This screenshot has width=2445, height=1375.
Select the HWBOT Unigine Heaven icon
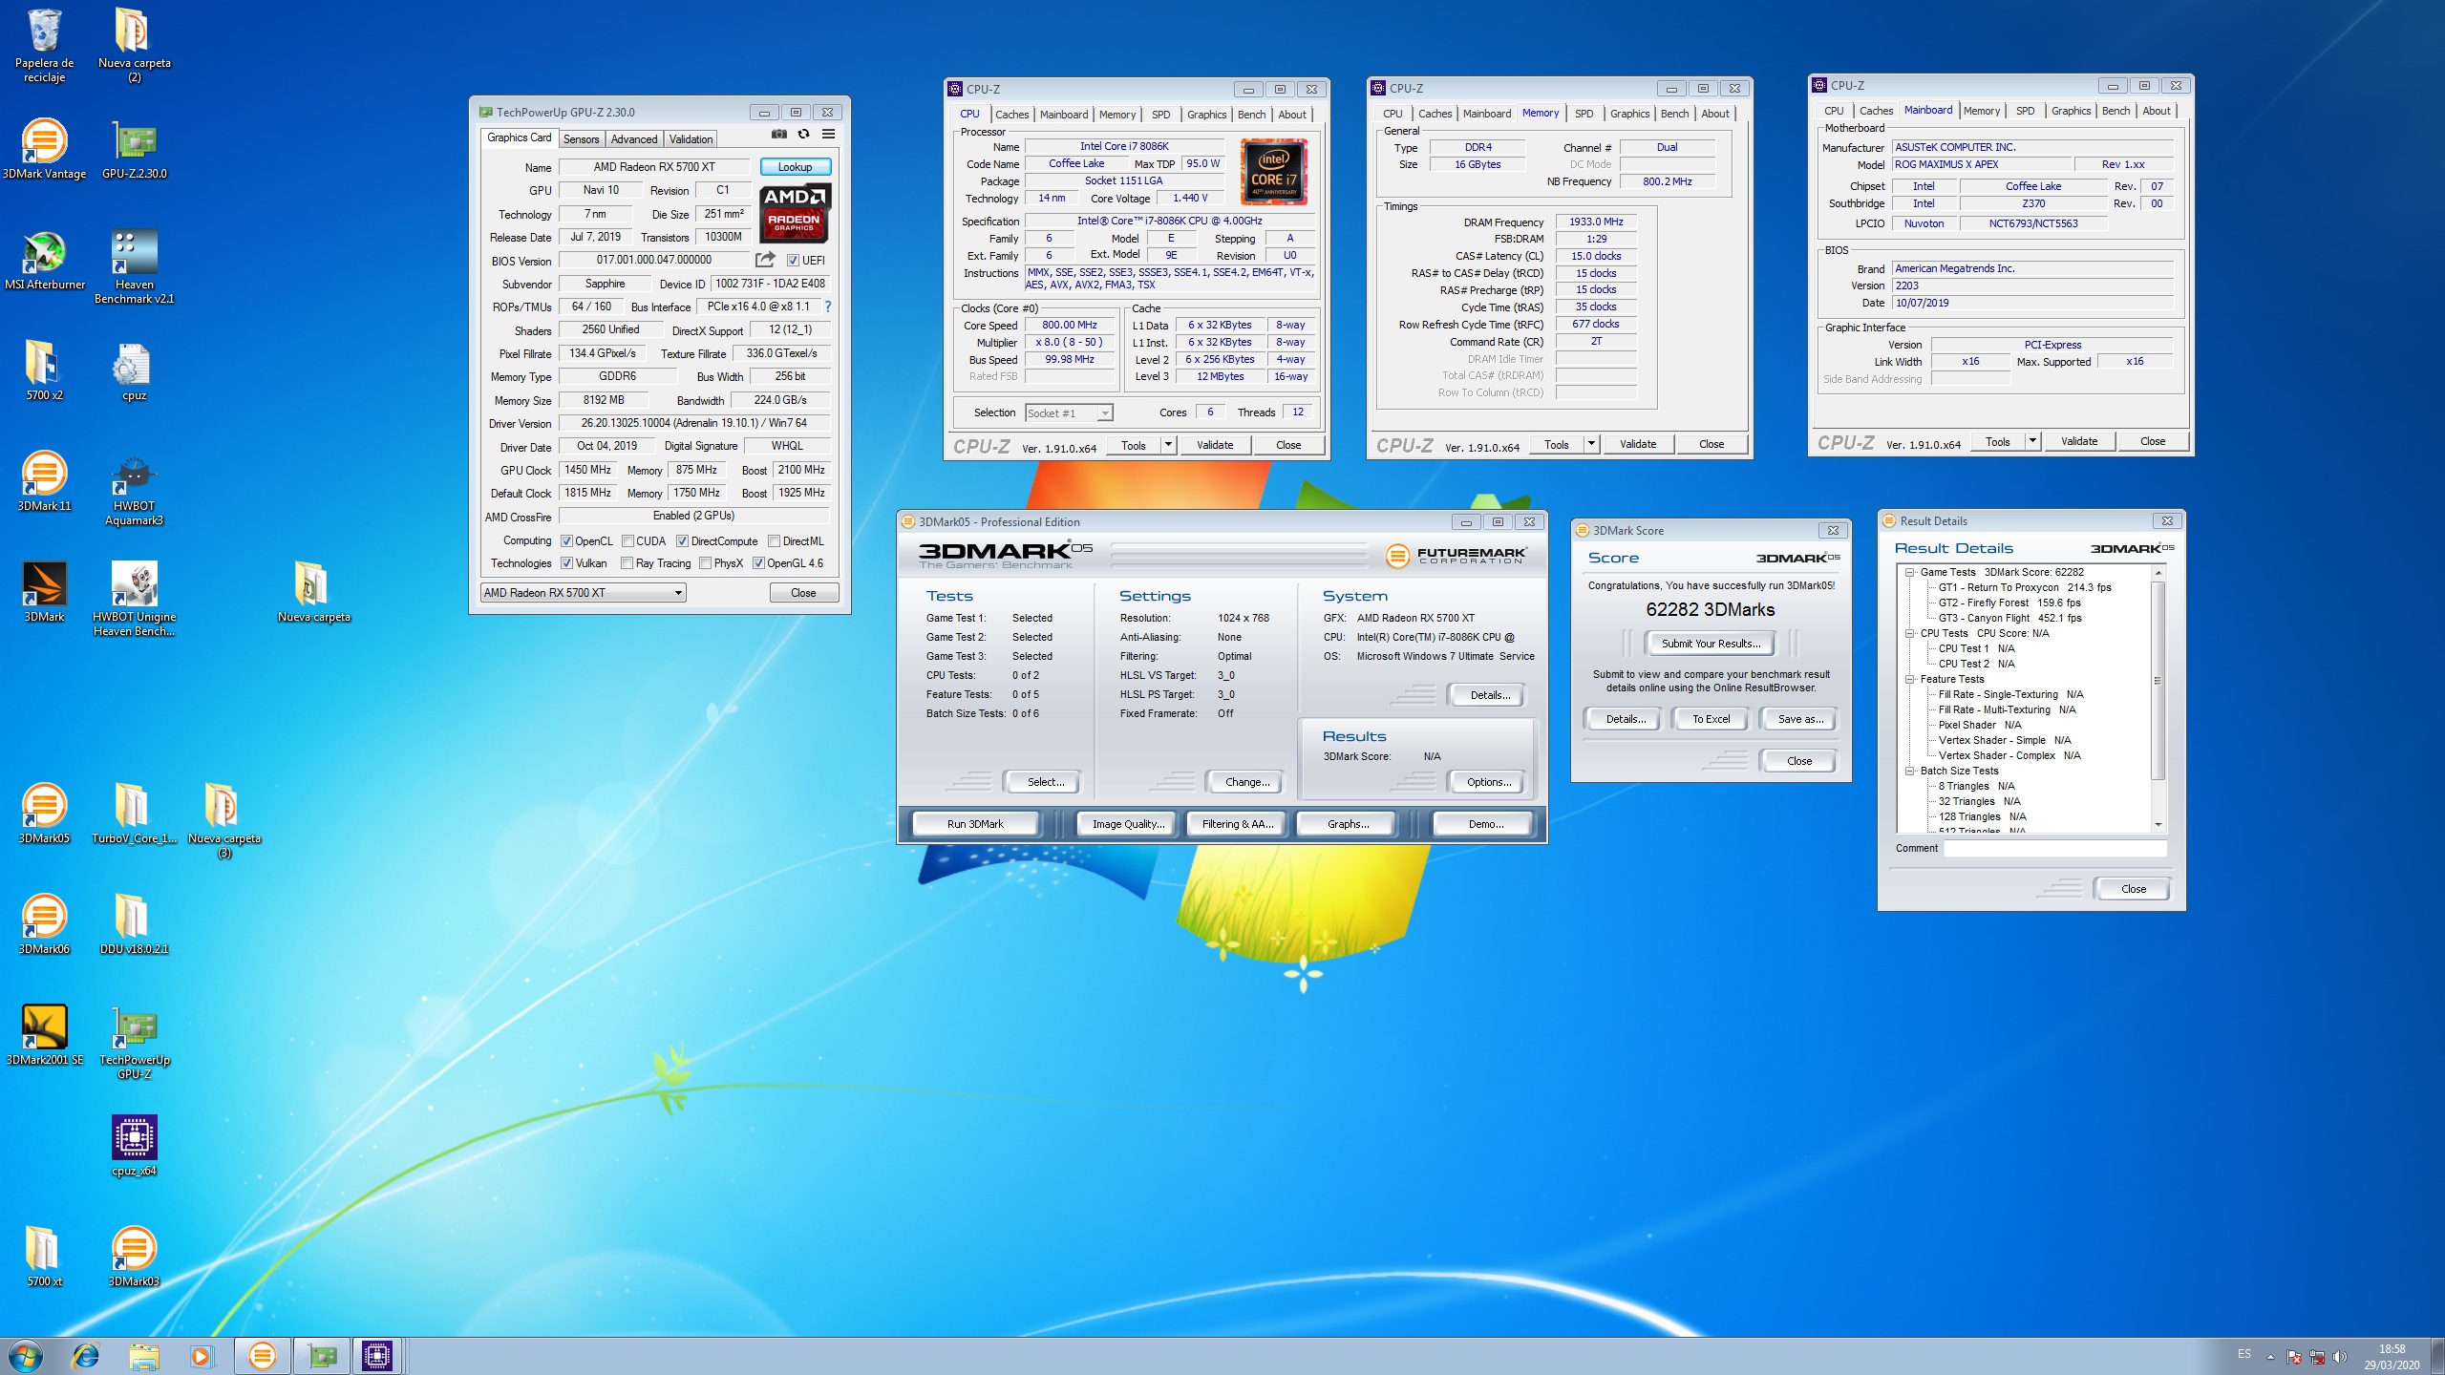point(134,600)
